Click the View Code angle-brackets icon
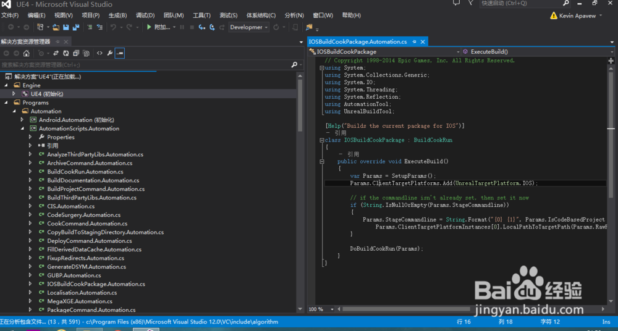618x331 pixels. (99, 53)
